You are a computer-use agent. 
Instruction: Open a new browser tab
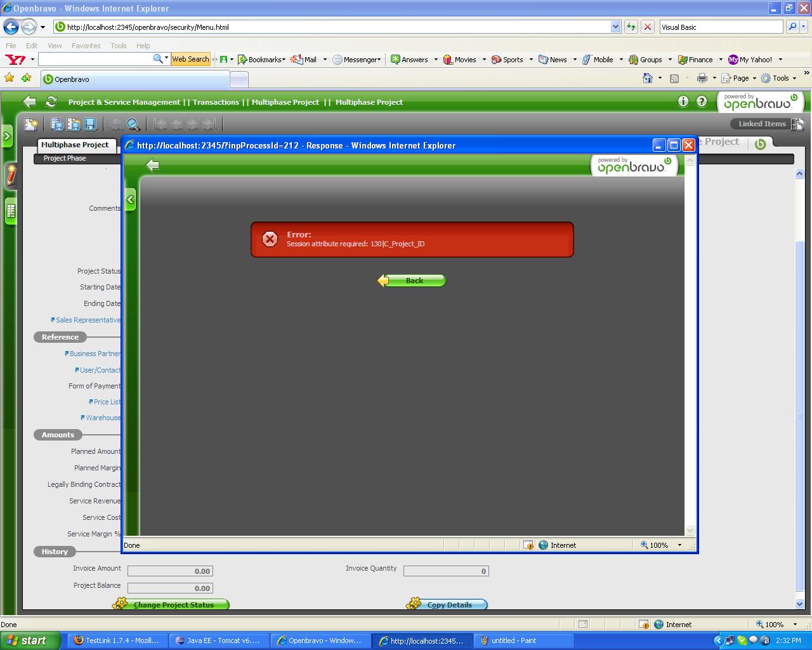tap(239, 79)
